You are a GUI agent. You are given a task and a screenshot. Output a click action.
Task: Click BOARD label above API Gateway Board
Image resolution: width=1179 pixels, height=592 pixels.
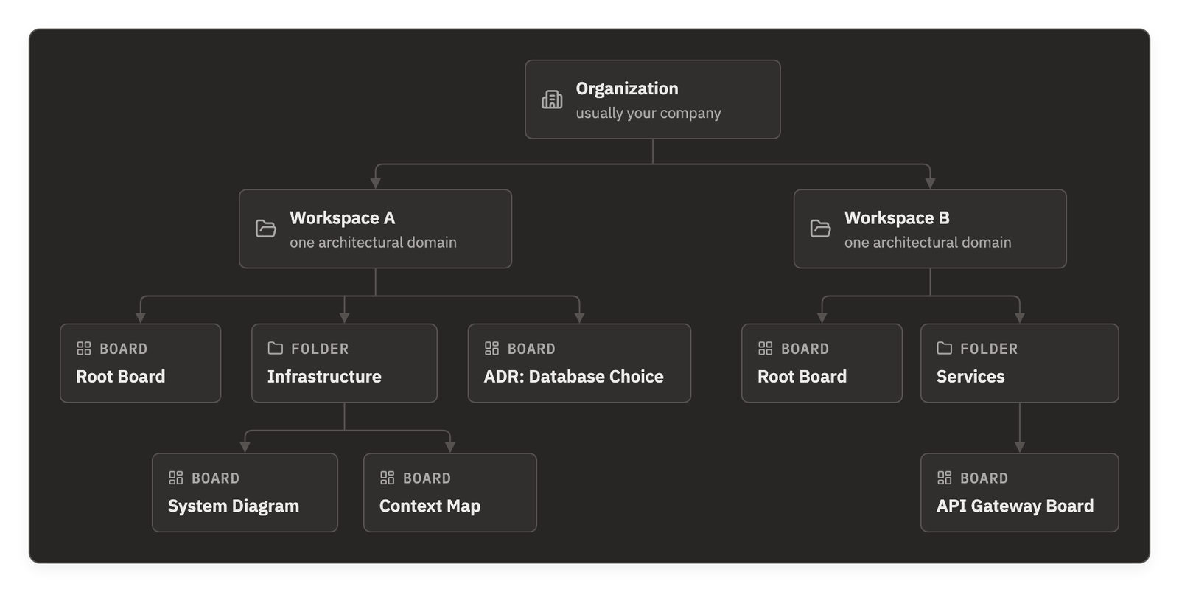[984, 478]
